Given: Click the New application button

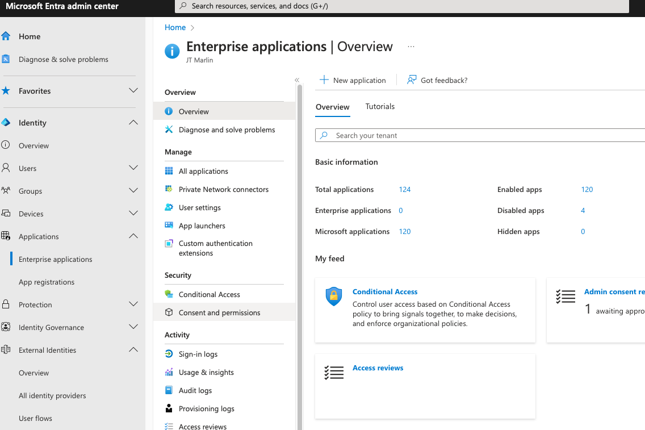Looking at the screenshot, I should (x=353, y=80).
